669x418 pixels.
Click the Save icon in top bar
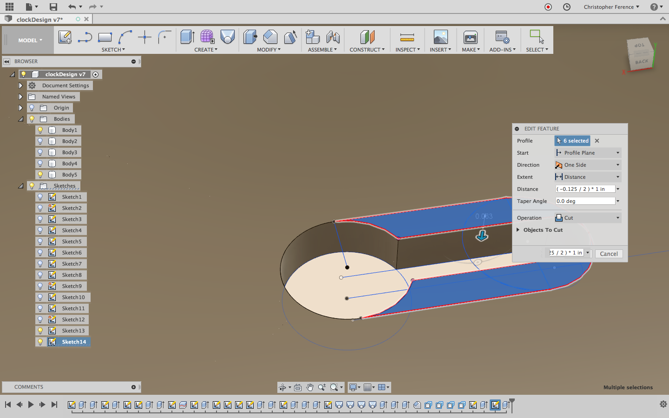(x=53, y=7)
